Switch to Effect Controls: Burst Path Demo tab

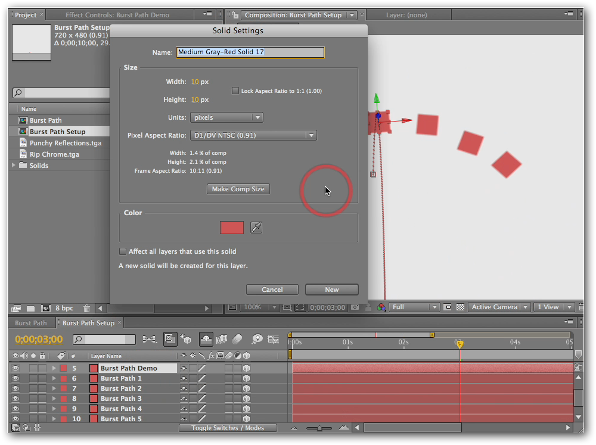point(117,15)
